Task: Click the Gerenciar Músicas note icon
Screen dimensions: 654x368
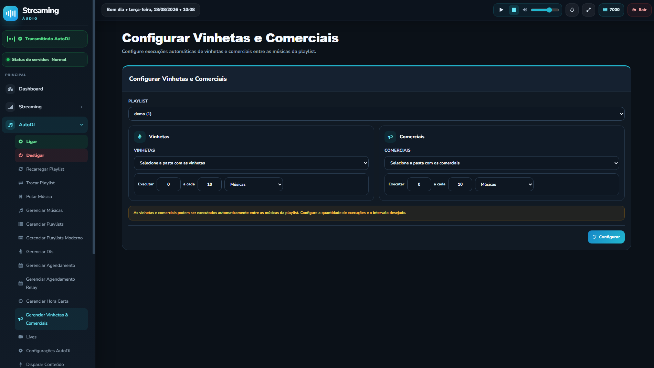Action: tap(21, 210)
